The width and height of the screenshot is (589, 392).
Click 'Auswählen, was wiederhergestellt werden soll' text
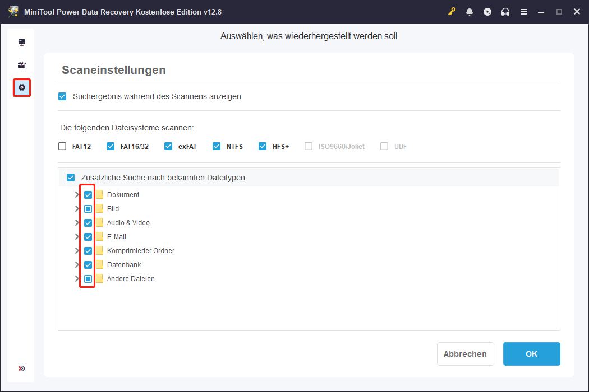pos(309,36)
